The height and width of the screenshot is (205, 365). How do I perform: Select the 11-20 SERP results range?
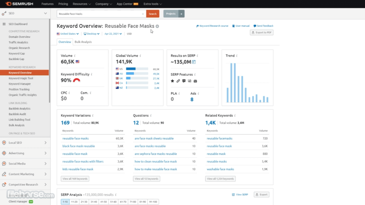[x=74, y=202]
